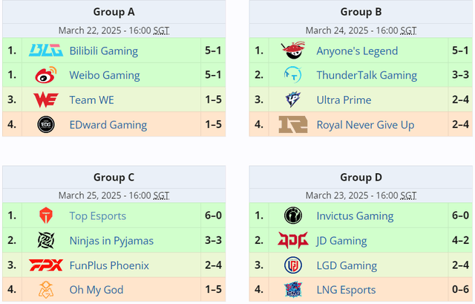Click the Group C header
Screen dimensions: 475x304
pyautogui.click(x=114, y=177)
